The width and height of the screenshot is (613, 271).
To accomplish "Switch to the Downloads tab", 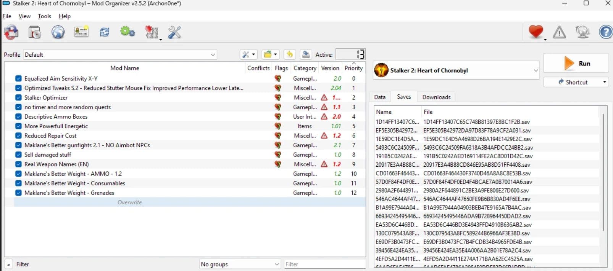I will (436, 97).
